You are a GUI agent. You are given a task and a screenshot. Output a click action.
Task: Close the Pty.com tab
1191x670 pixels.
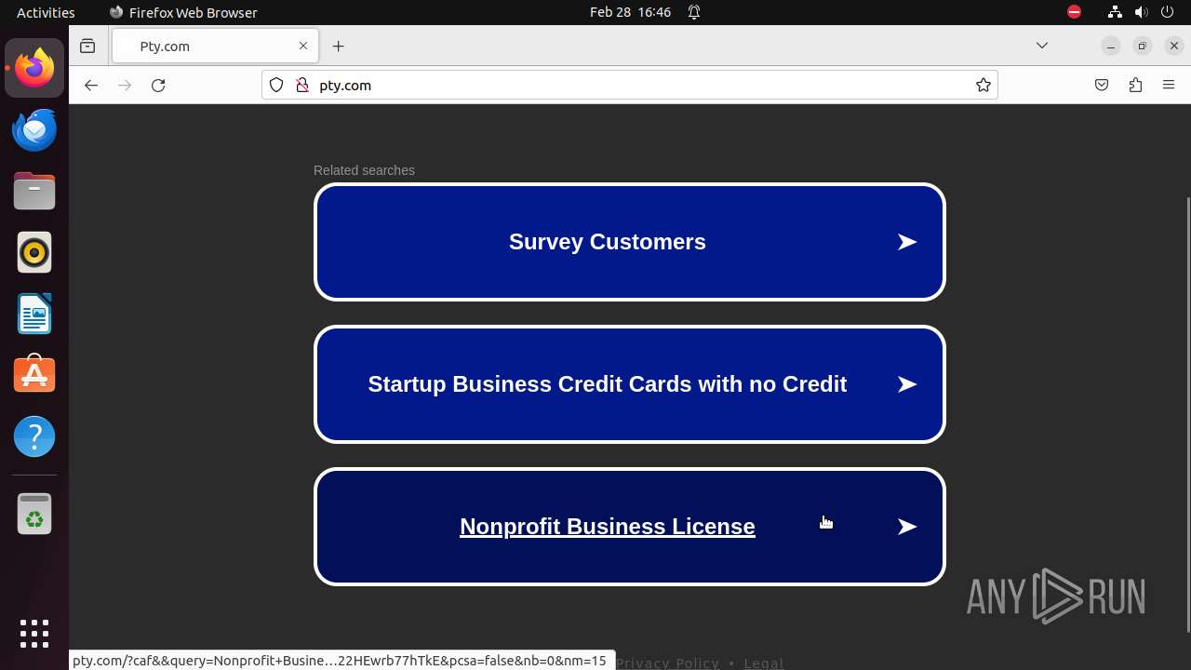coord(302,46)
